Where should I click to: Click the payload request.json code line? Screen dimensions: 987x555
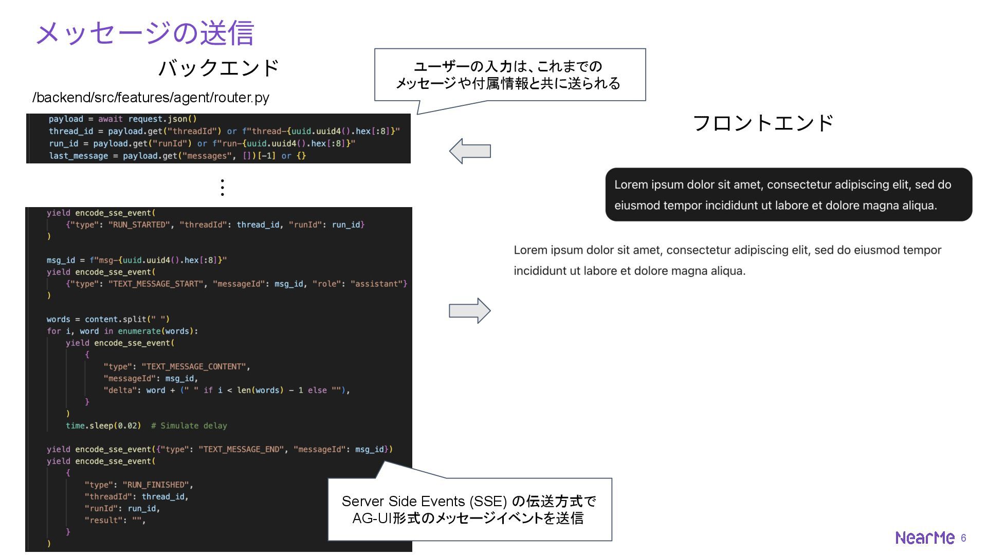pos(122,119)
